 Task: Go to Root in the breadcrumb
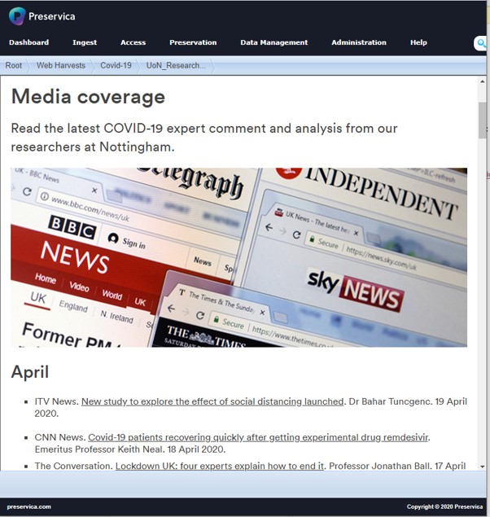pyautogui.click(x=14, y=65)
